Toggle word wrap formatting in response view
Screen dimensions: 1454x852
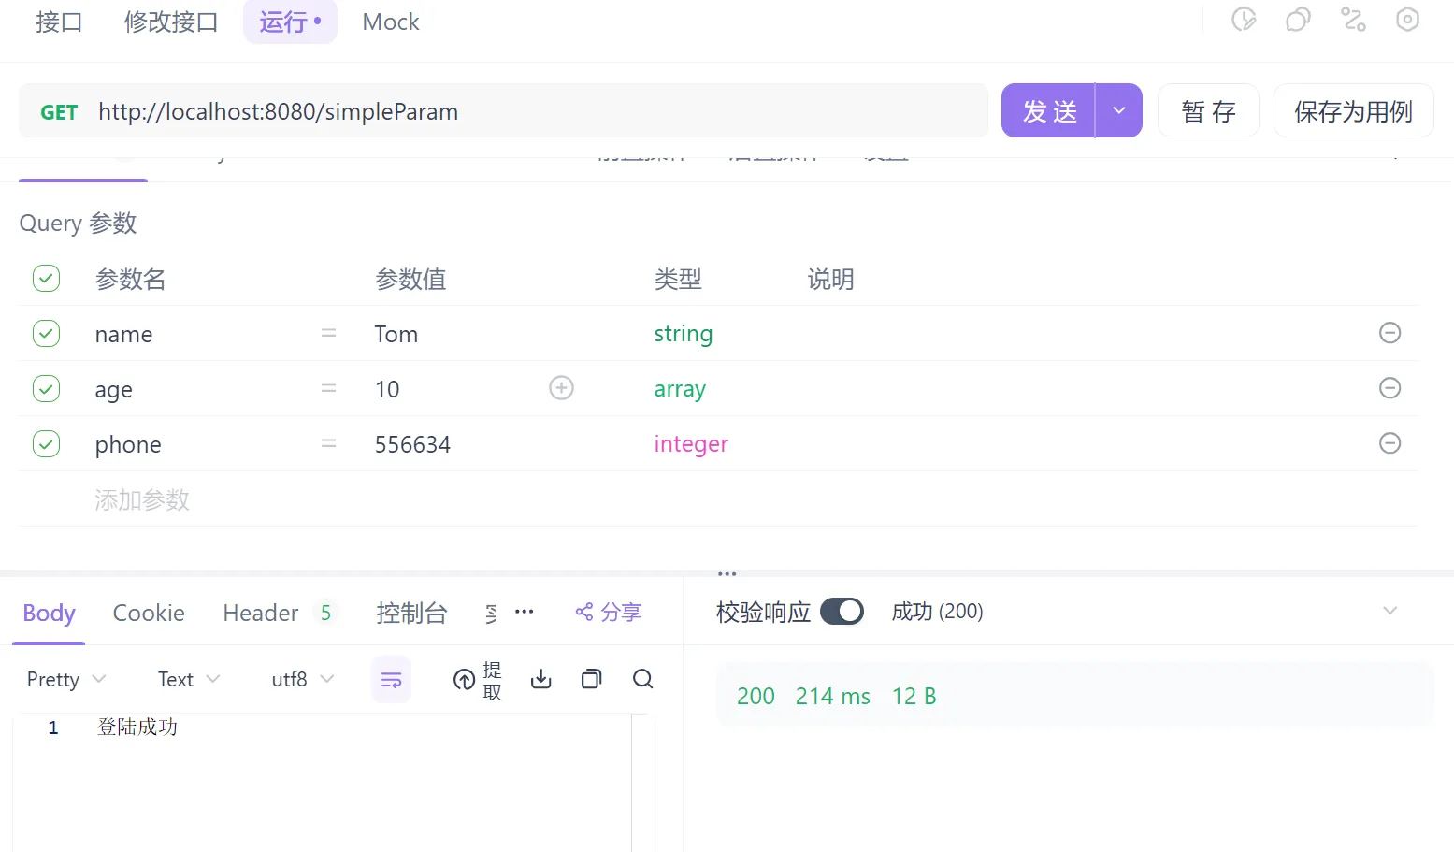(x=391, y=679)
